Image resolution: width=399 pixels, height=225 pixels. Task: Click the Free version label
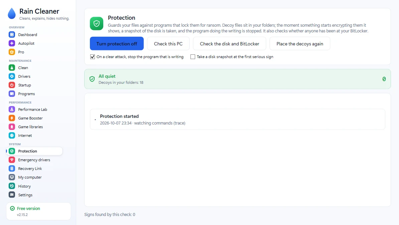tap(28, 208)
